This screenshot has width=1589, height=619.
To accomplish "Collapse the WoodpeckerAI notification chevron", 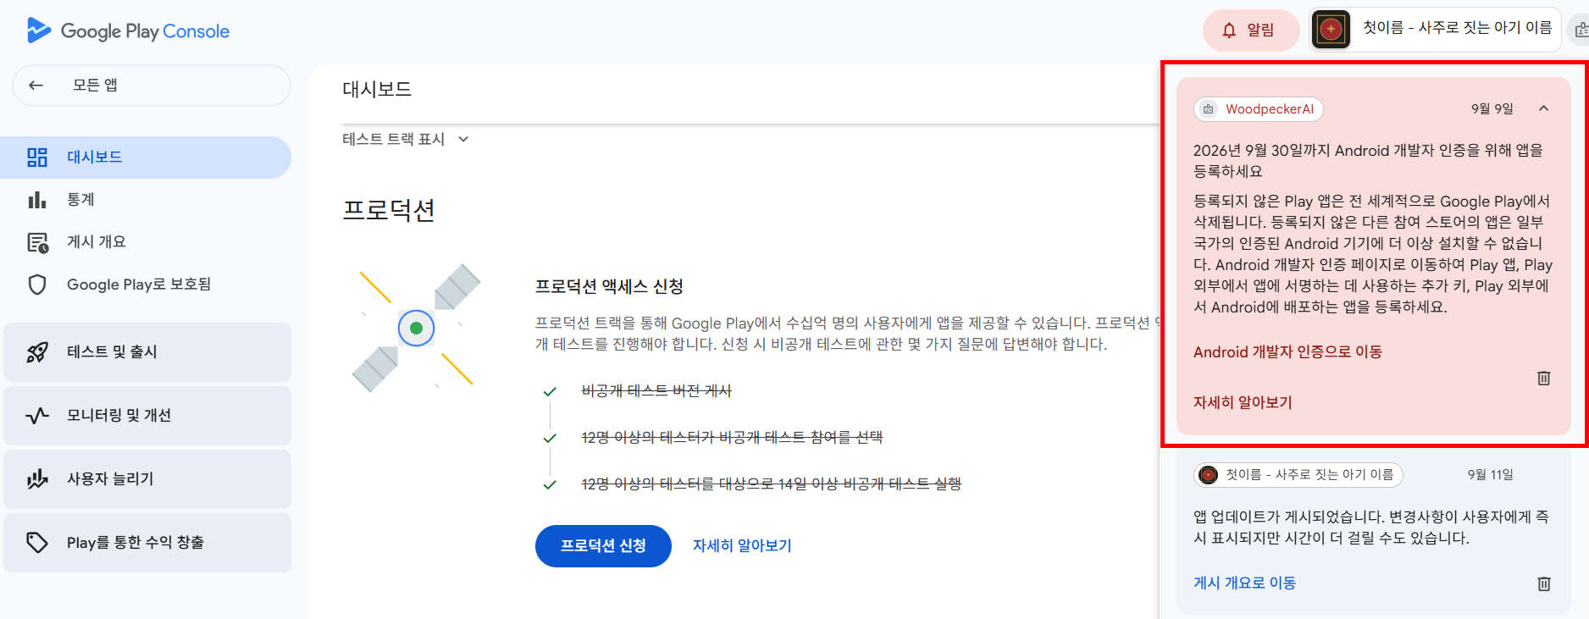I will [x=1543, y=108].
